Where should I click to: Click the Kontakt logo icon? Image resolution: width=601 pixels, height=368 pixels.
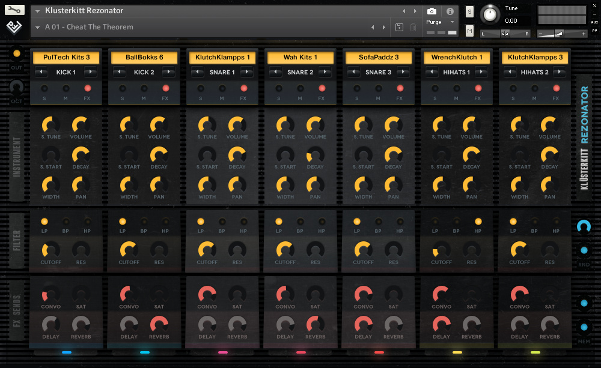click(14, 27)
